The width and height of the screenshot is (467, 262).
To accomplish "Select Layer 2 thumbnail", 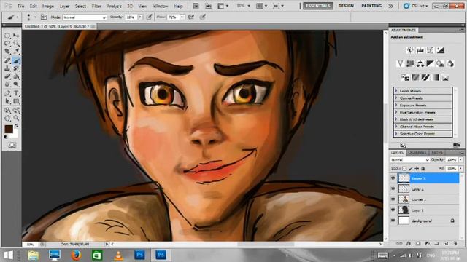I will coord(404,188).
